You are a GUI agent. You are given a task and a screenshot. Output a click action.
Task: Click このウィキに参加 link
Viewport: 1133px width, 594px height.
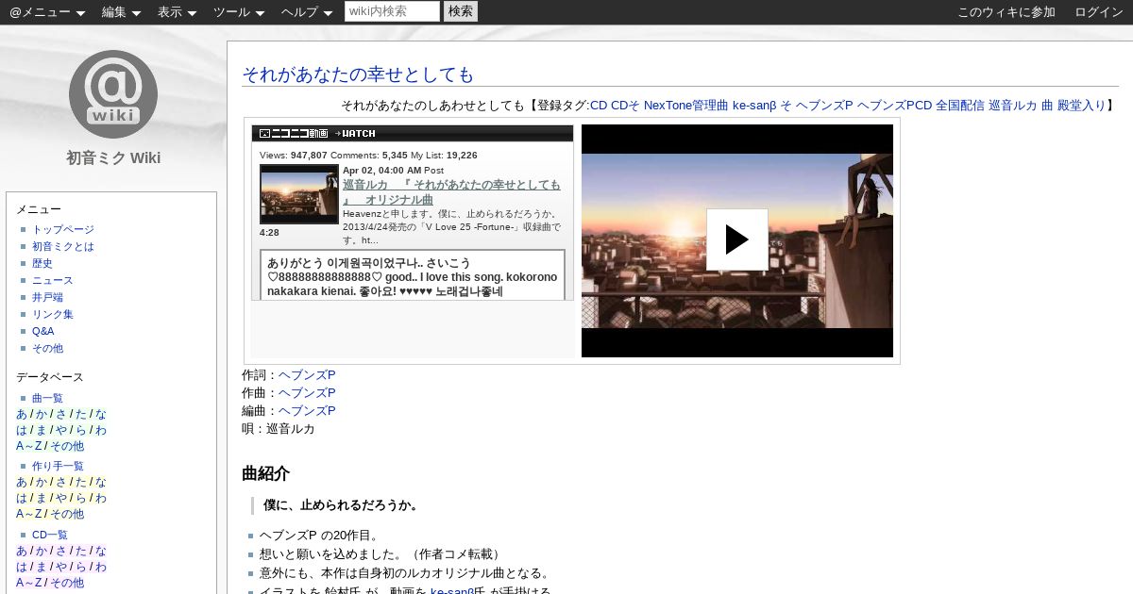click(x=1006, y=12)
